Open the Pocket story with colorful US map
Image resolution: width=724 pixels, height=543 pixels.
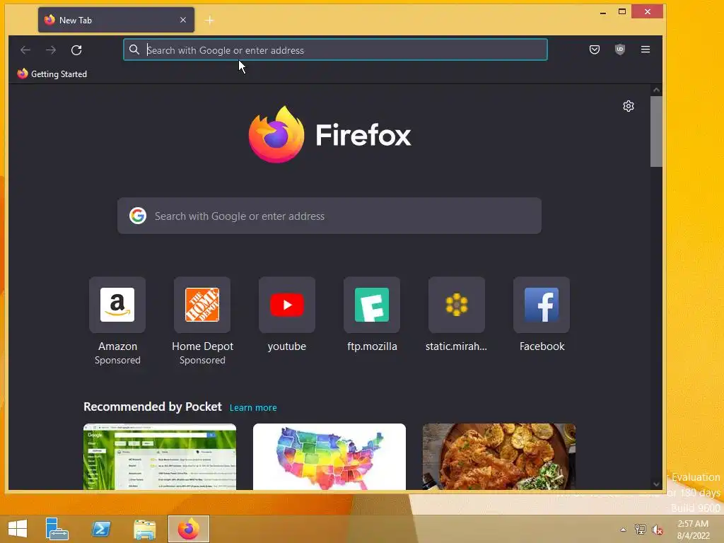click(x=329, y=456)
